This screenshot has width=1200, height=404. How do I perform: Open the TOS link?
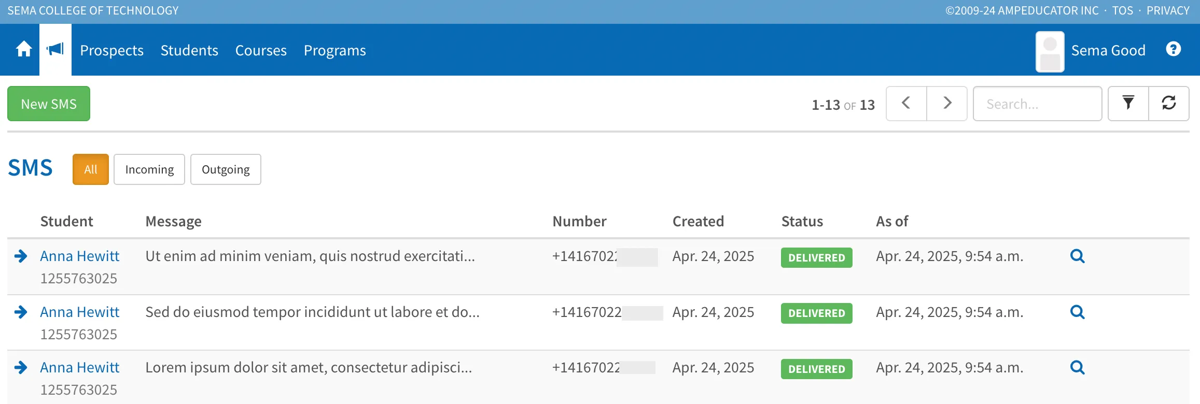[1122, 10]
